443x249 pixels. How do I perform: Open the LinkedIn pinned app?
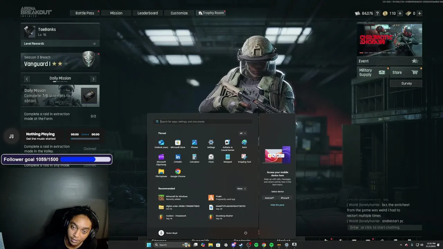178,158
